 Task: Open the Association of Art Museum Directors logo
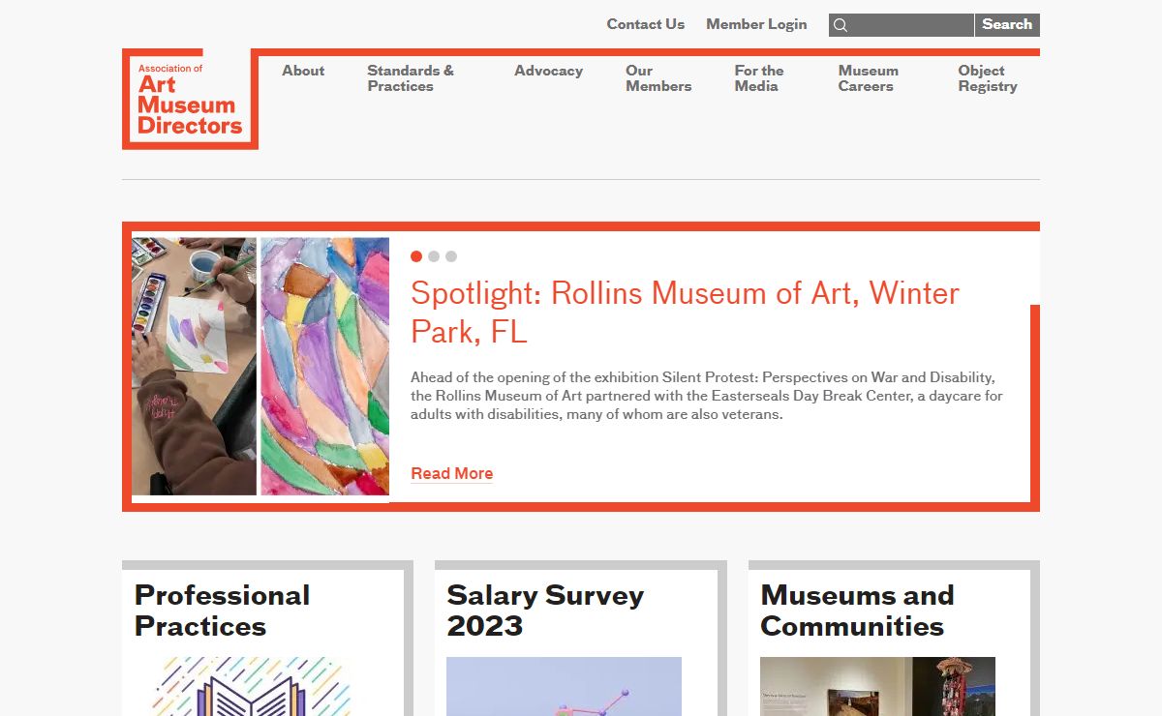coord(190,99)
